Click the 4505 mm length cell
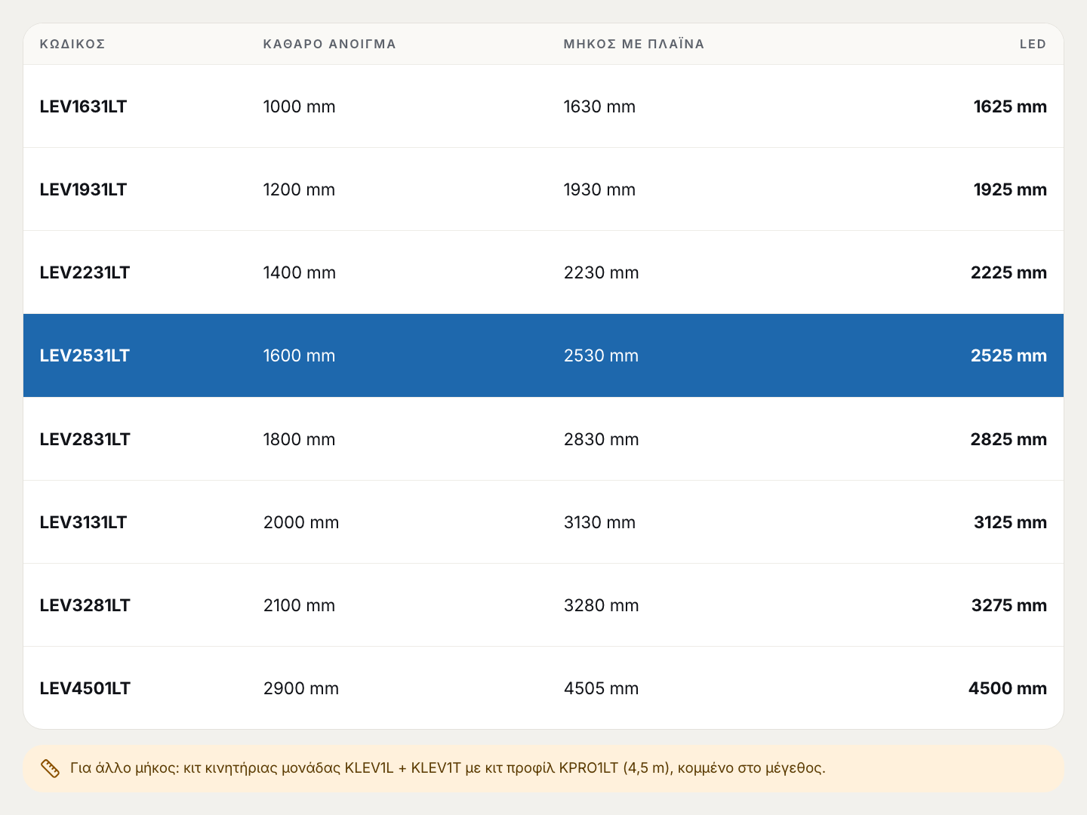Image resolution: width=1087 pixels, height=815 pixels. point(601,688)
